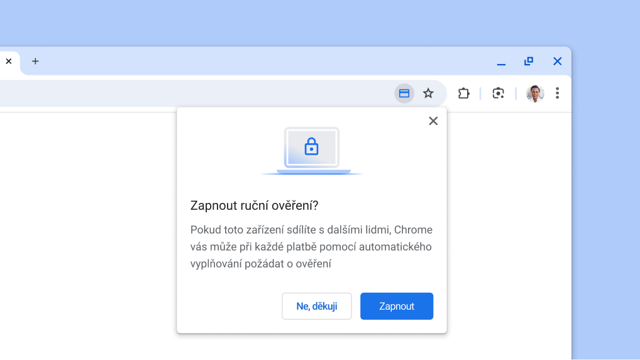Screen dimensions: 640x360
Task: Open the Extensions puzzle piece menu
Action: coord(464,94)
